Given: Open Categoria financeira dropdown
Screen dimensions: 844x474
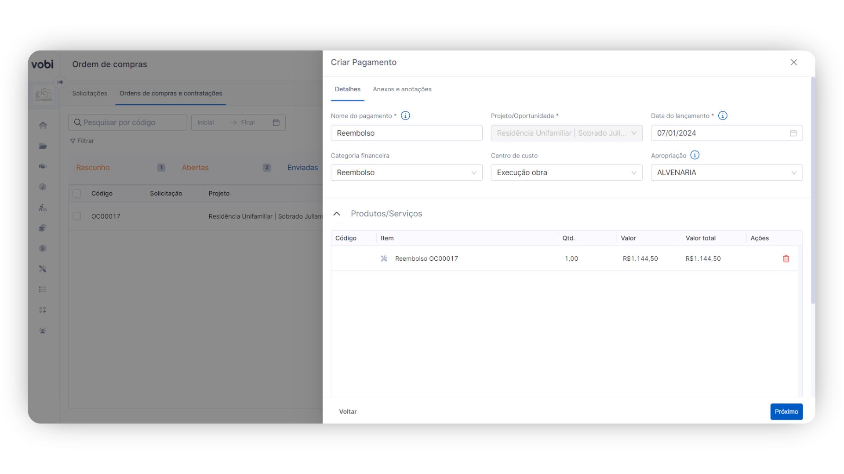Looking at the screenshot, I should [406, 173].
